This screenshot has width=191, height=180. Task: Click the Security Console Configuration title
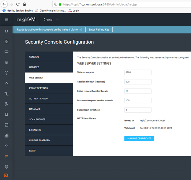coord(59,42)
